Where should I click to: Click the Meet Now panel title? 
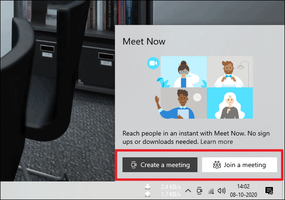click(144, 41)
